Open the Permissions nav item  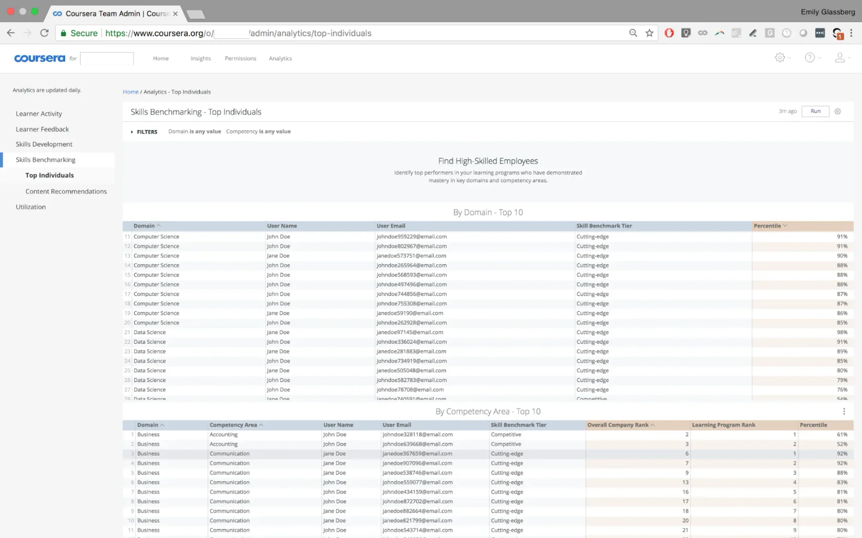pyautogui.click(x=240, y=58)
